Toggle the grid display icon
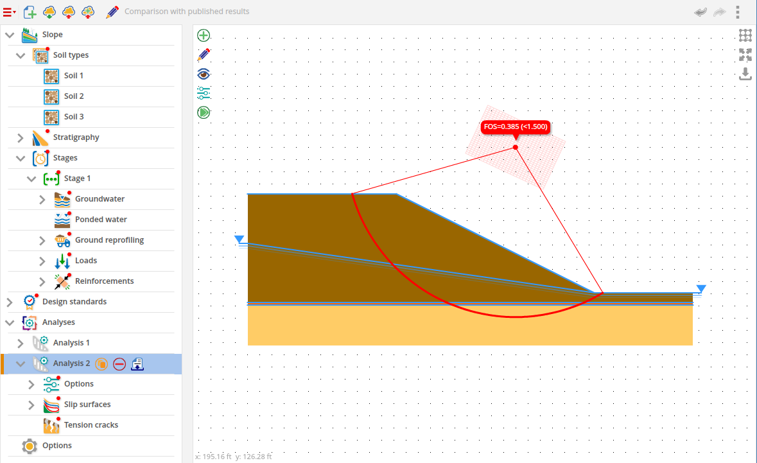757x463 pixels. pos(745,35)
